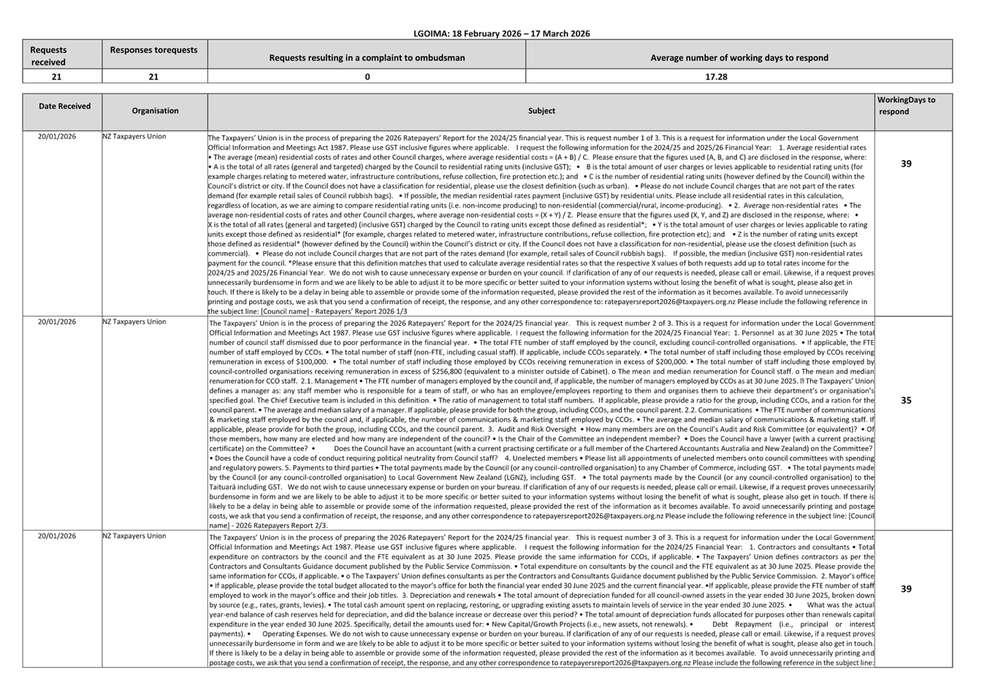
Task: Select date 20/01/2026 in the request 3 of 3 row
Action: (57, 536)
